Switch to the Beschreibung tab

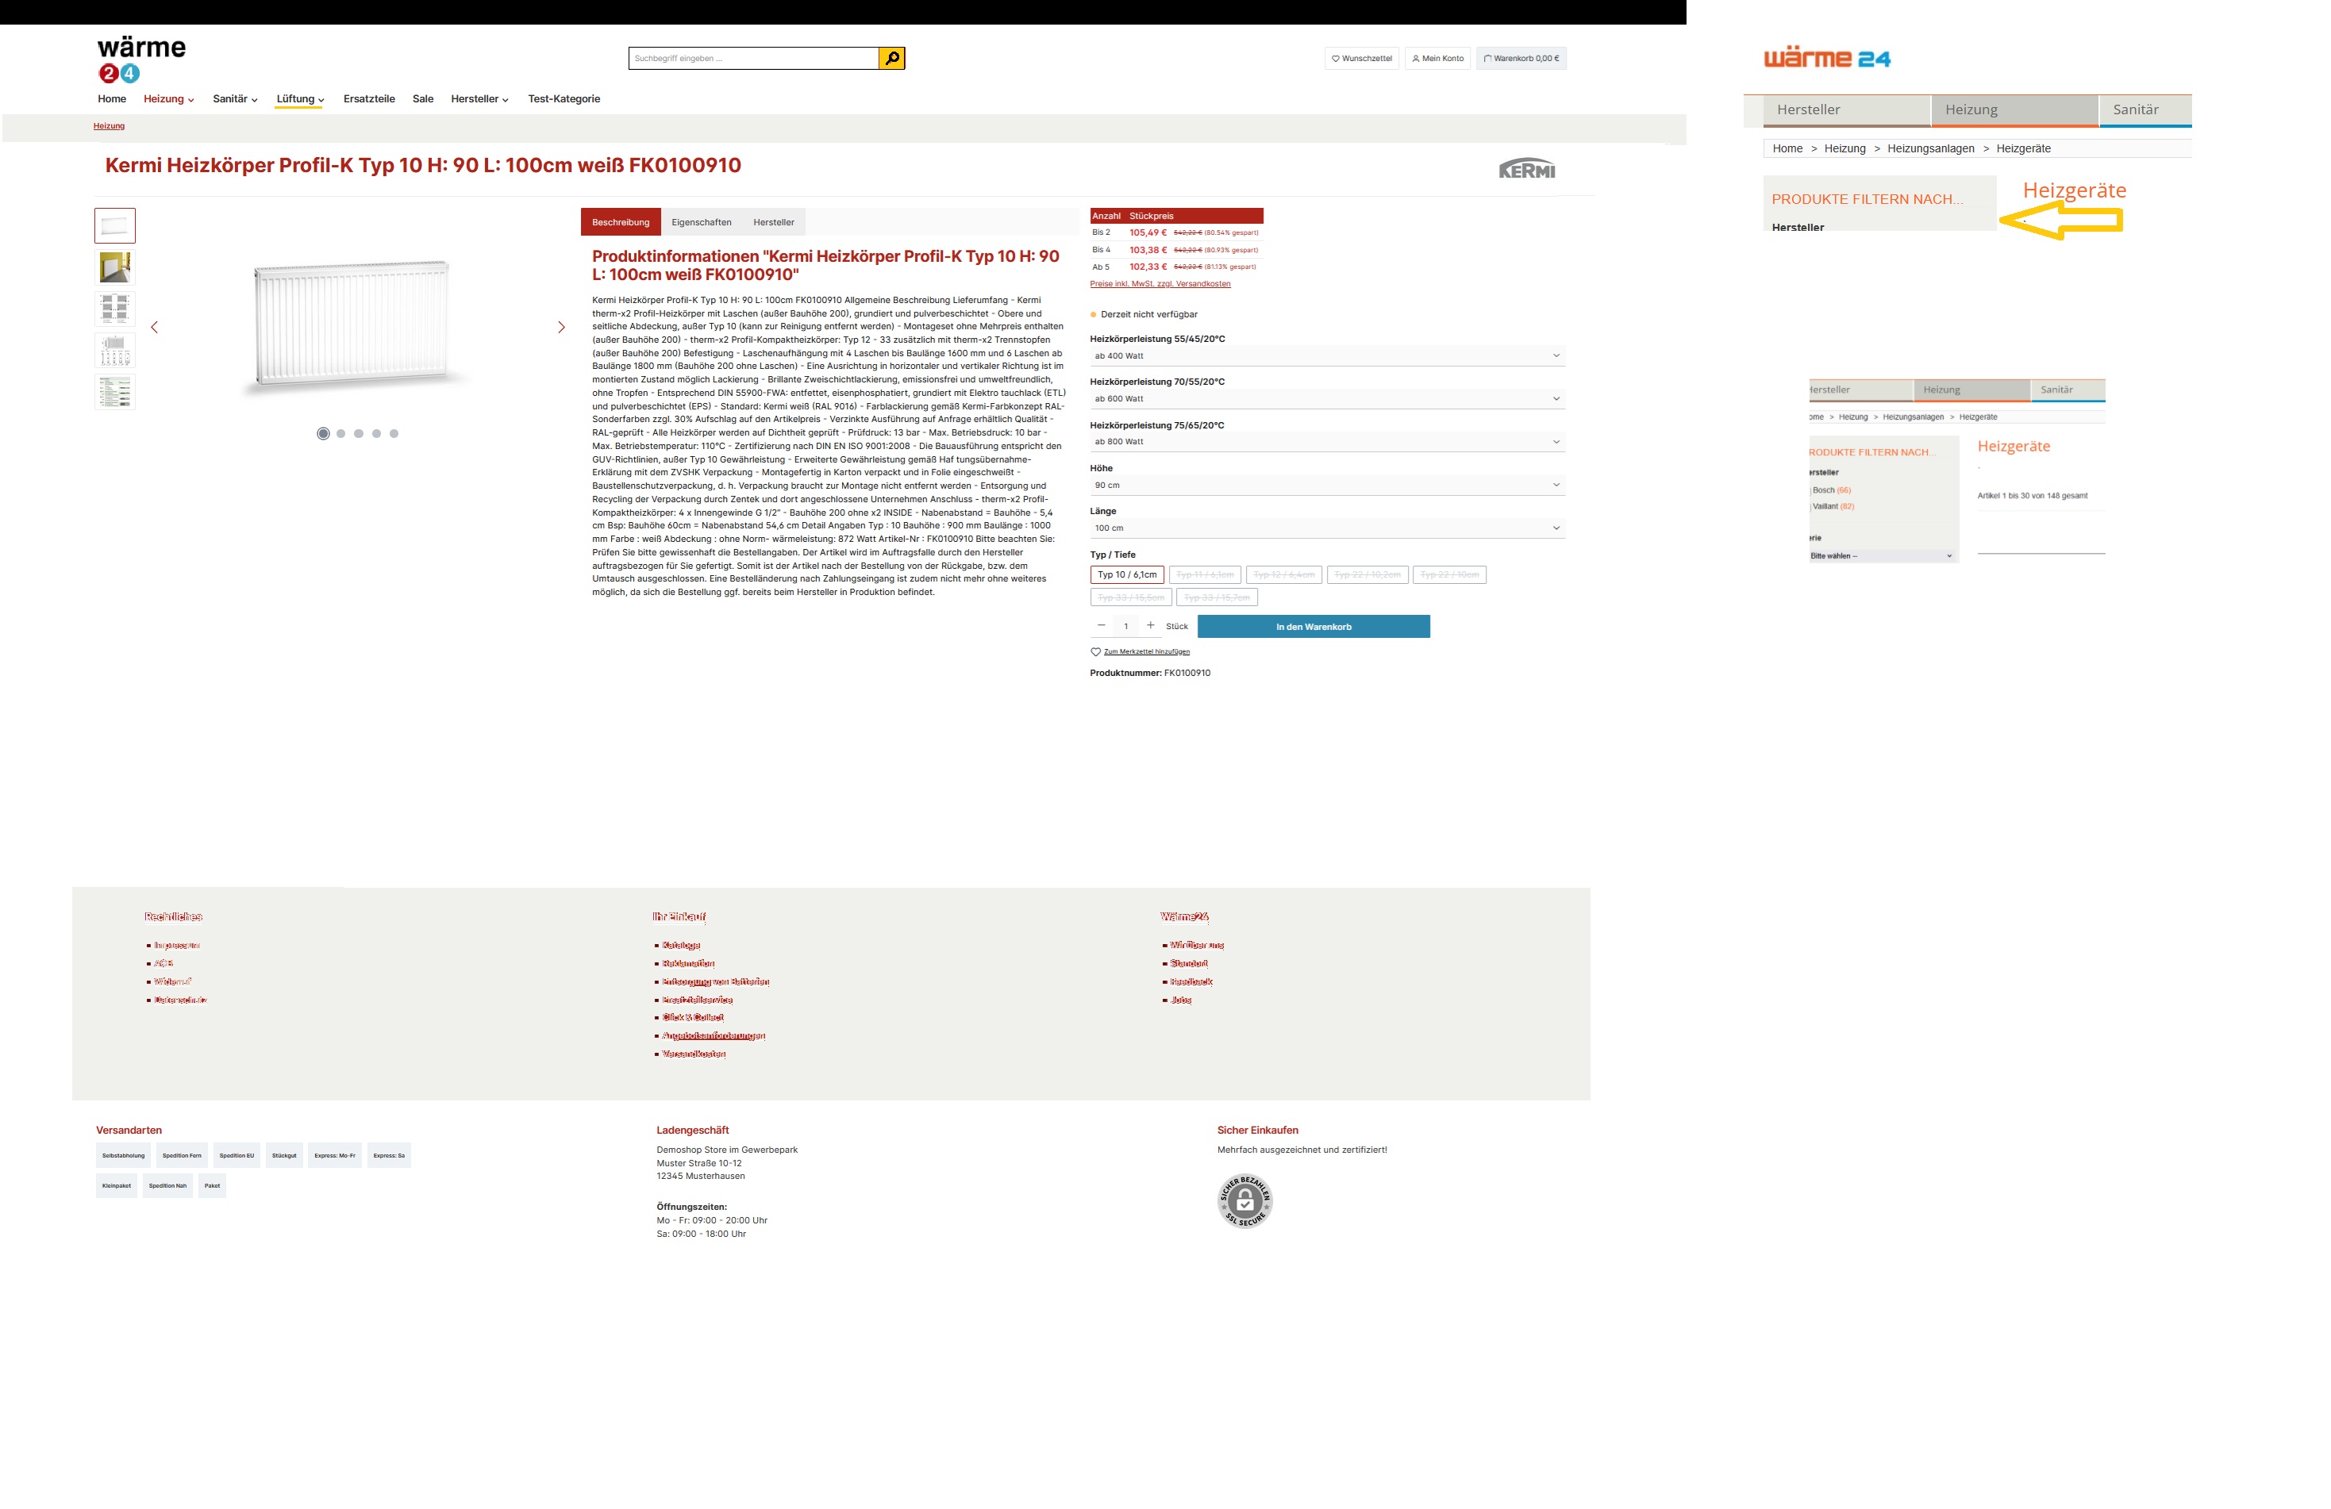coord(621,222)
